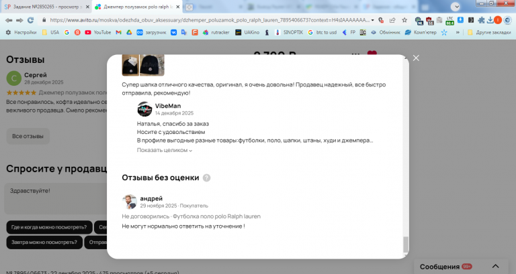The width and height of the screenshot is (516, 274).
Task: Bookmark this page with the star icon
Action: (x=404, y=20)
